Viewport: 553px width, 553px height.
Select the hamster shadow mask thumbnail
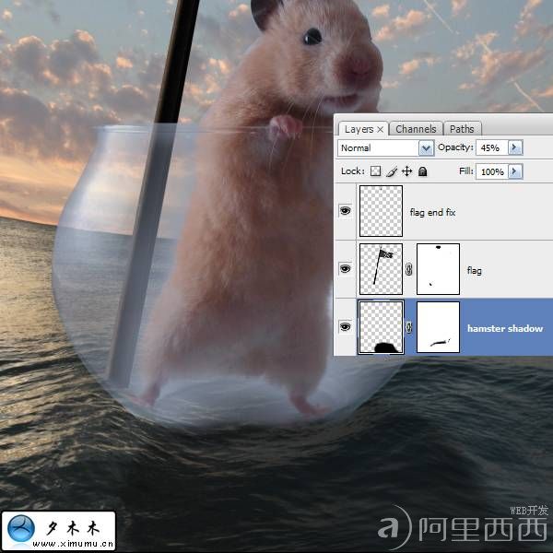438,326
